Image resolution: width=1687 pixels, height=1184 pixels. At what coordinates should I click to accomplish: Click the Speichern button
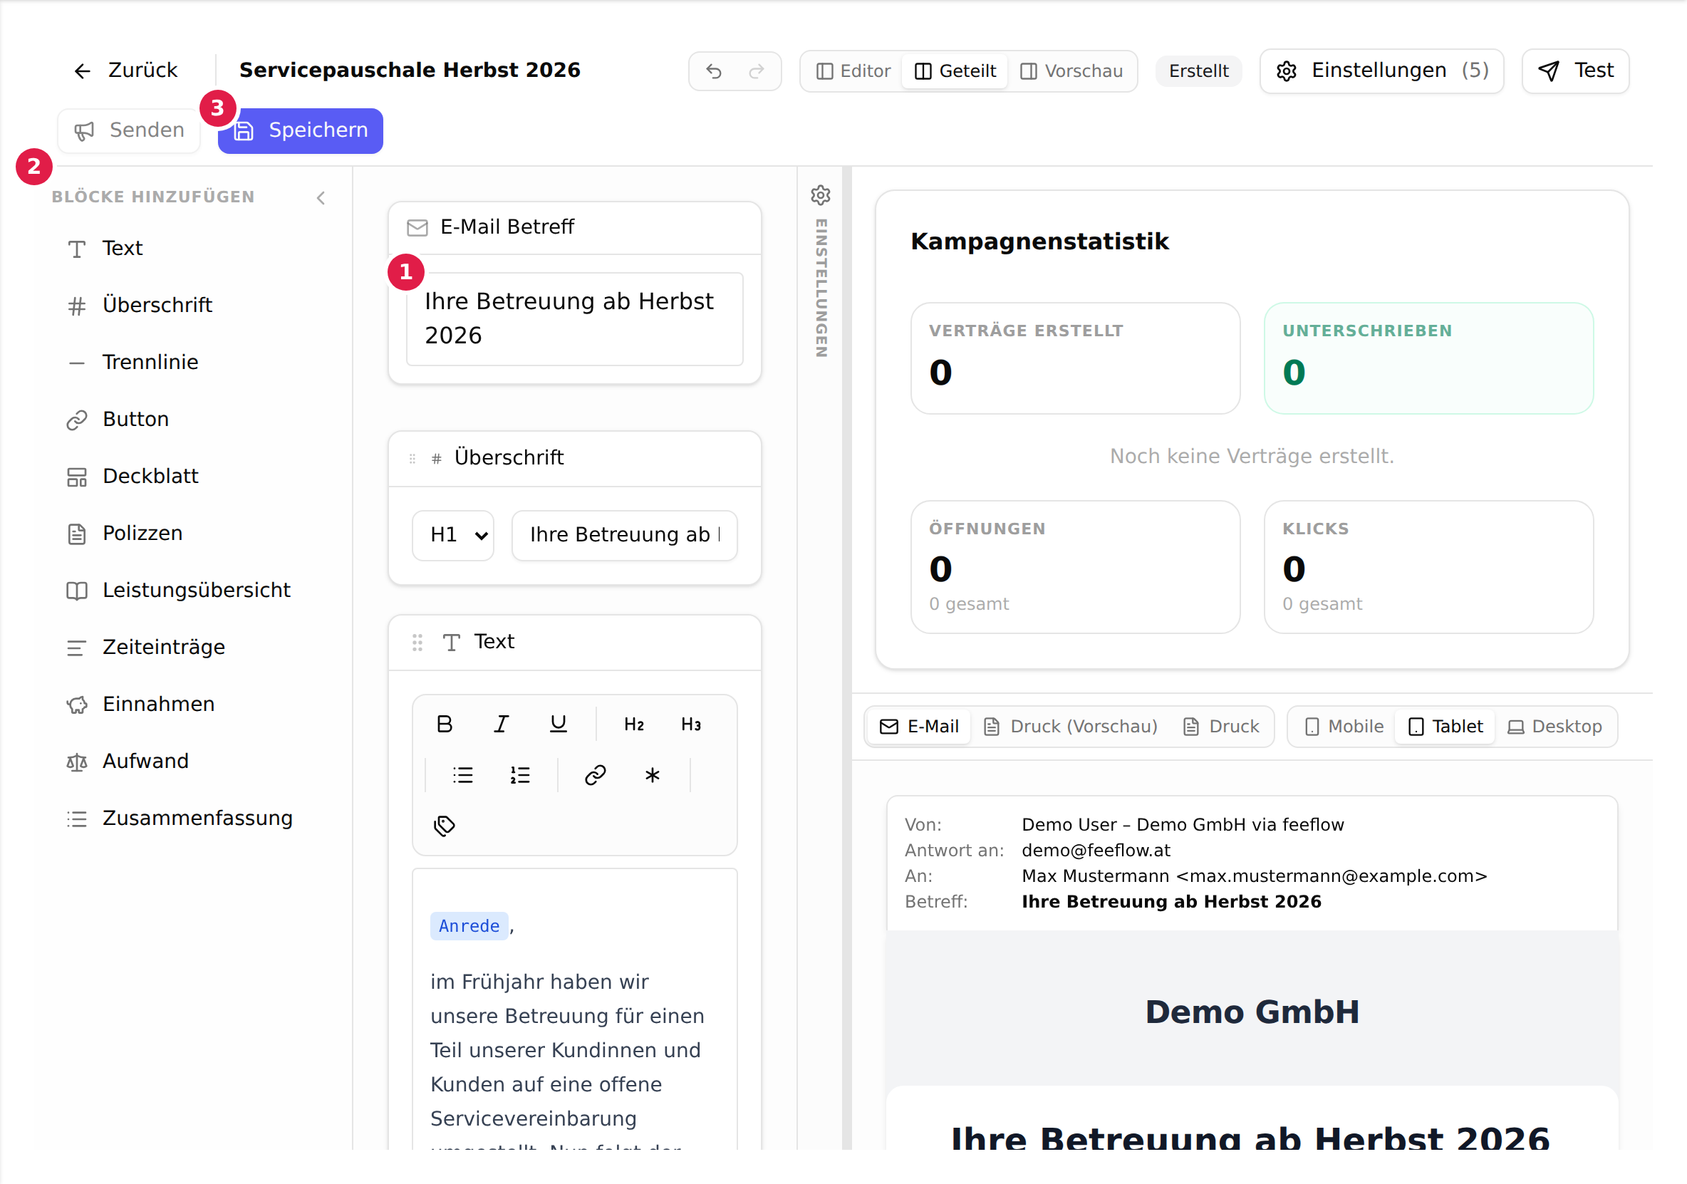coord(301,131)
